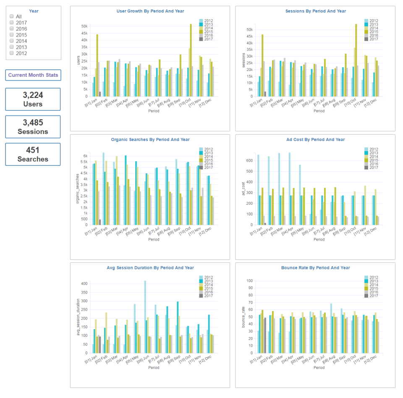
Task: Click the 3,224 Users stat card
Action: coord(33,99)
